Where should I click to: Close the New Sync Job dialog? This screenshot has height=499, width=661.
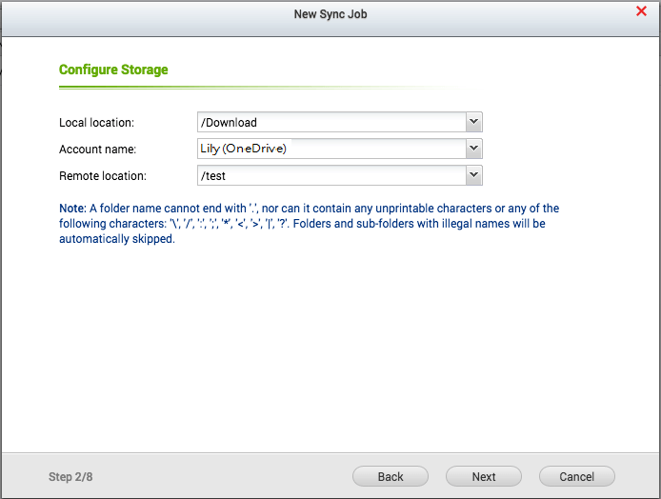click(x=641, y=11)
